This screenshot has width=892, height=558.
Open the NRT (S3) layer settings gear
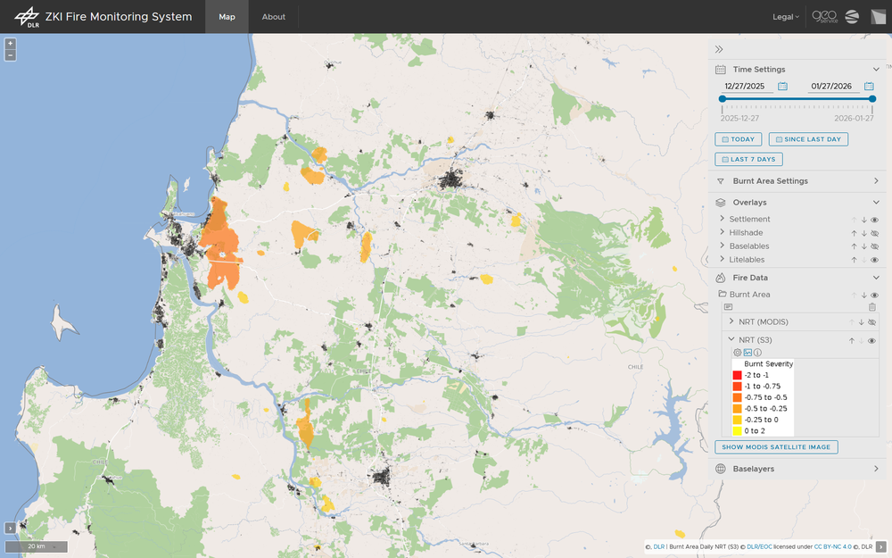[738, 353]
